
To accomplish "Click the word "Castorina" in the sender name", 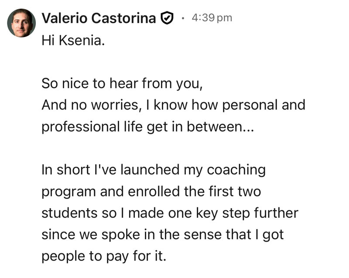I will 123,18.
